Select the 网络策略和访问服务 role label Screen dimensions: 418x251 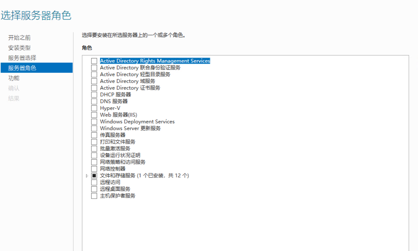[123, 162]
